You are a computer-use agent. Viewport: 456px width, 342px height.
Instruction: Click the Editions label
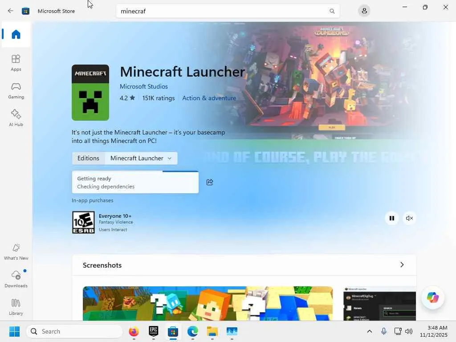click(89, 158)
